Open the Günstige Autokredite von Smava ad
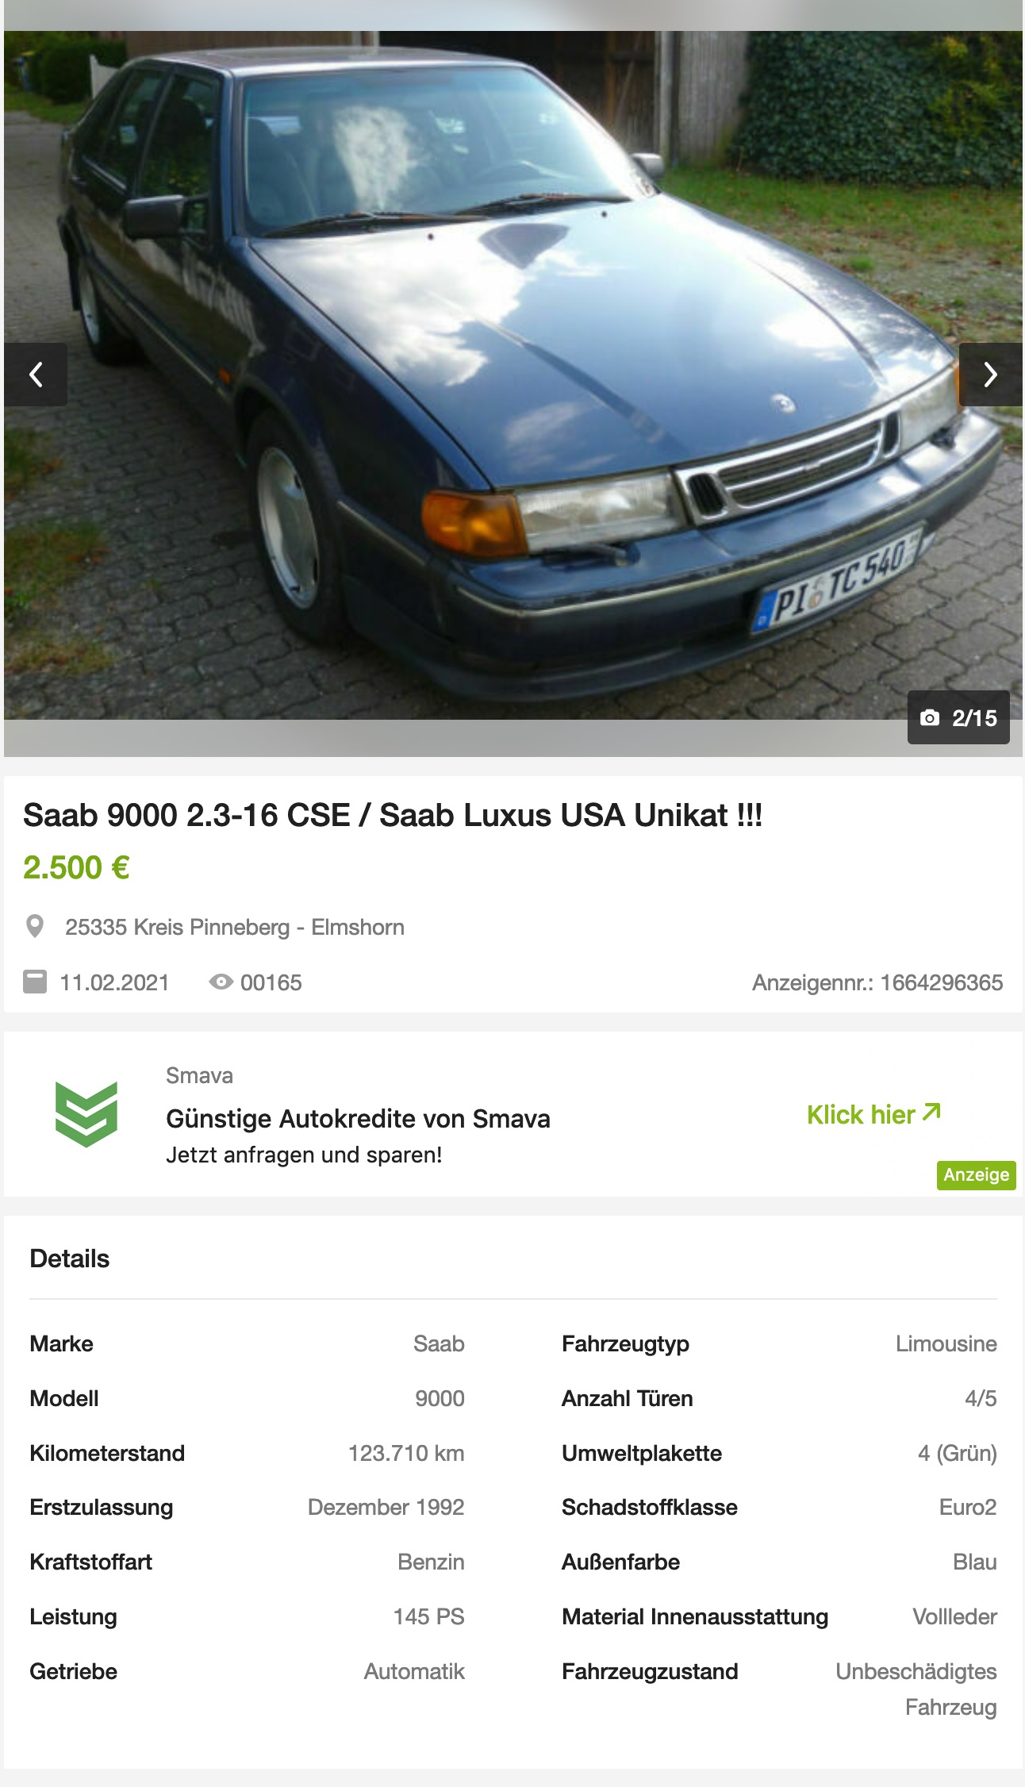1025x1787 pixels. point(358,1118)
